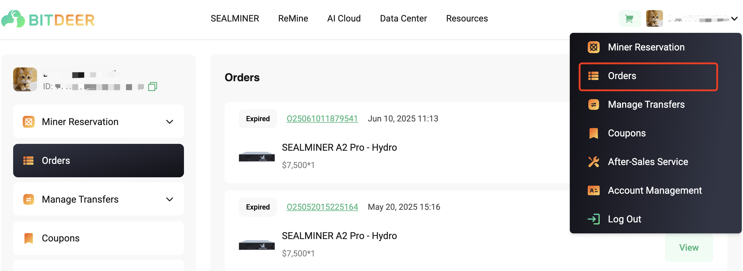The image size is (743, 271).
Task: Open AI Cloud in top navigation
Action: [344, 19]
